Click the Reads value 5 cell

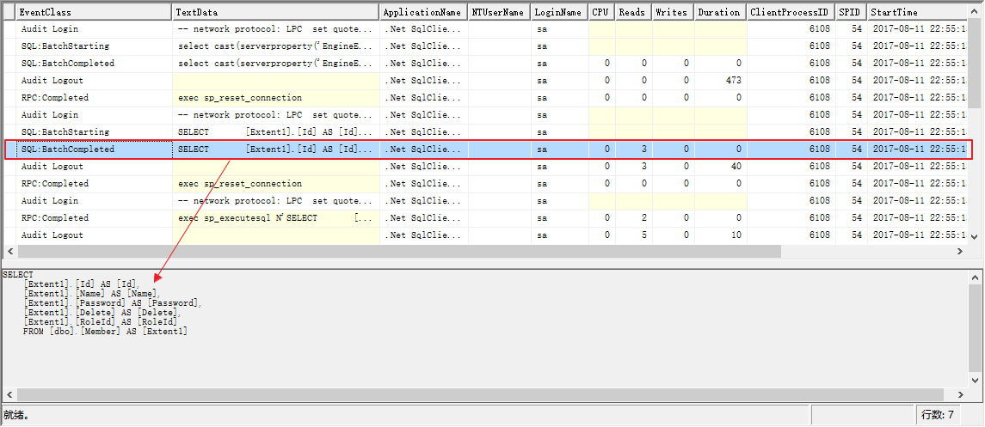[x=634, y=235]
